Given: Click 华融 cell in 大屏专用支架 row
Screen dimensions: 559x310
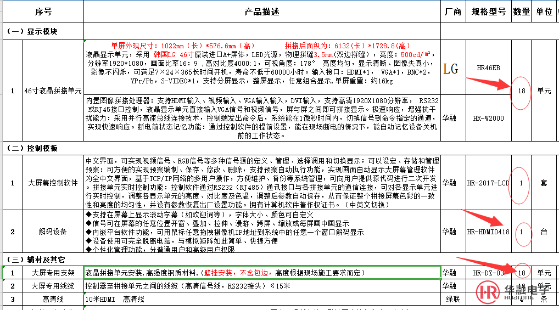Looking at the screenshot, I should (x=453, y=273).
